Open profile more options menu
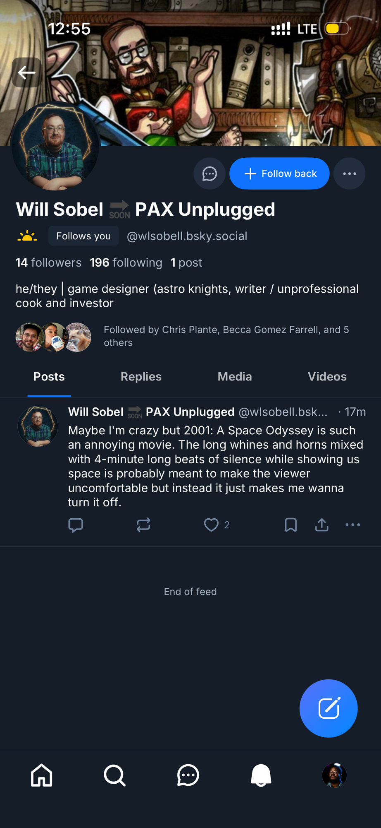Screen dimensions: 381x828 tap(349, 173)
